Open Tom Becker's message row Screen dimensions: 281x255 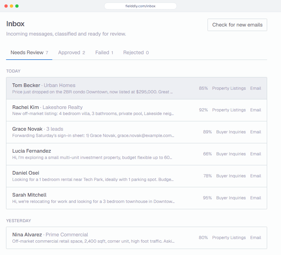coord(137,88)
